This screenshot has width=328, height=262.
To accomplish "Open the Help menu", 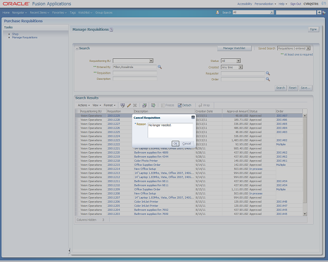I will click(283, 4).
